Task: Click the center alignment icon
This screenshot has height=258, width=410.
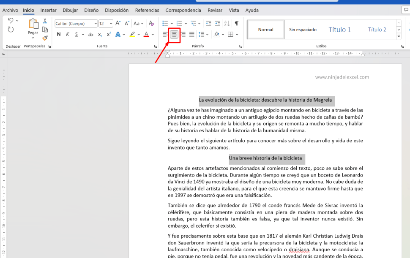Action: (x=174, y=35)
